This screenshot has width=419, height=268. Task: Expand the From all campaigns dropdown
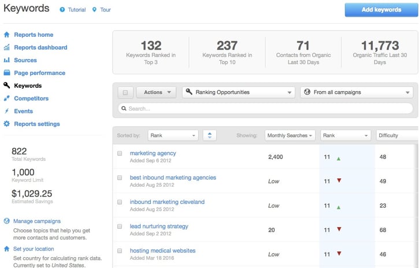coord(357,92)
